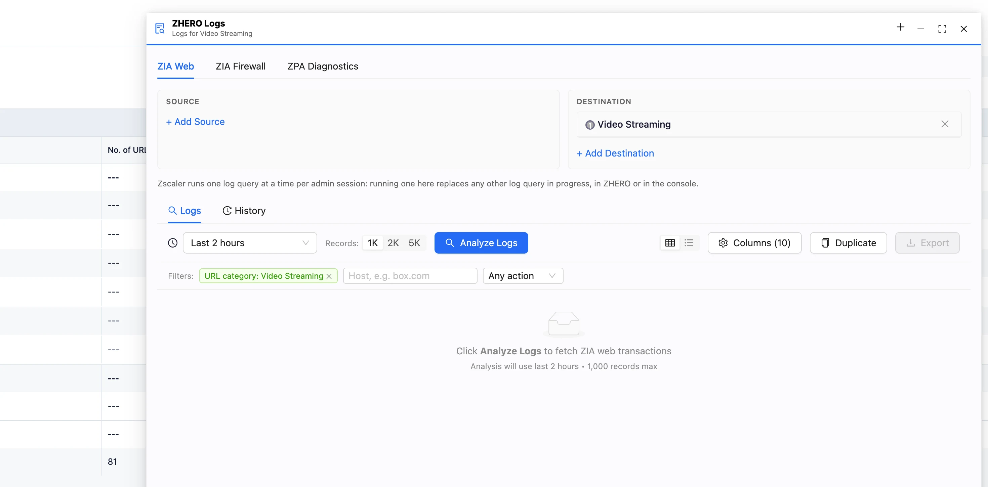Image resolution: width=988 pixels, height=487 pixels.
Task: Open the Last 2 hours time dropdown
Action: pos(250,243)
